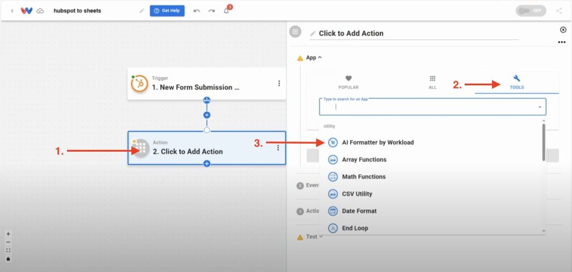Toggle canvas lock
The height and width of the screenshot is (272, 572).
(8, 259)
